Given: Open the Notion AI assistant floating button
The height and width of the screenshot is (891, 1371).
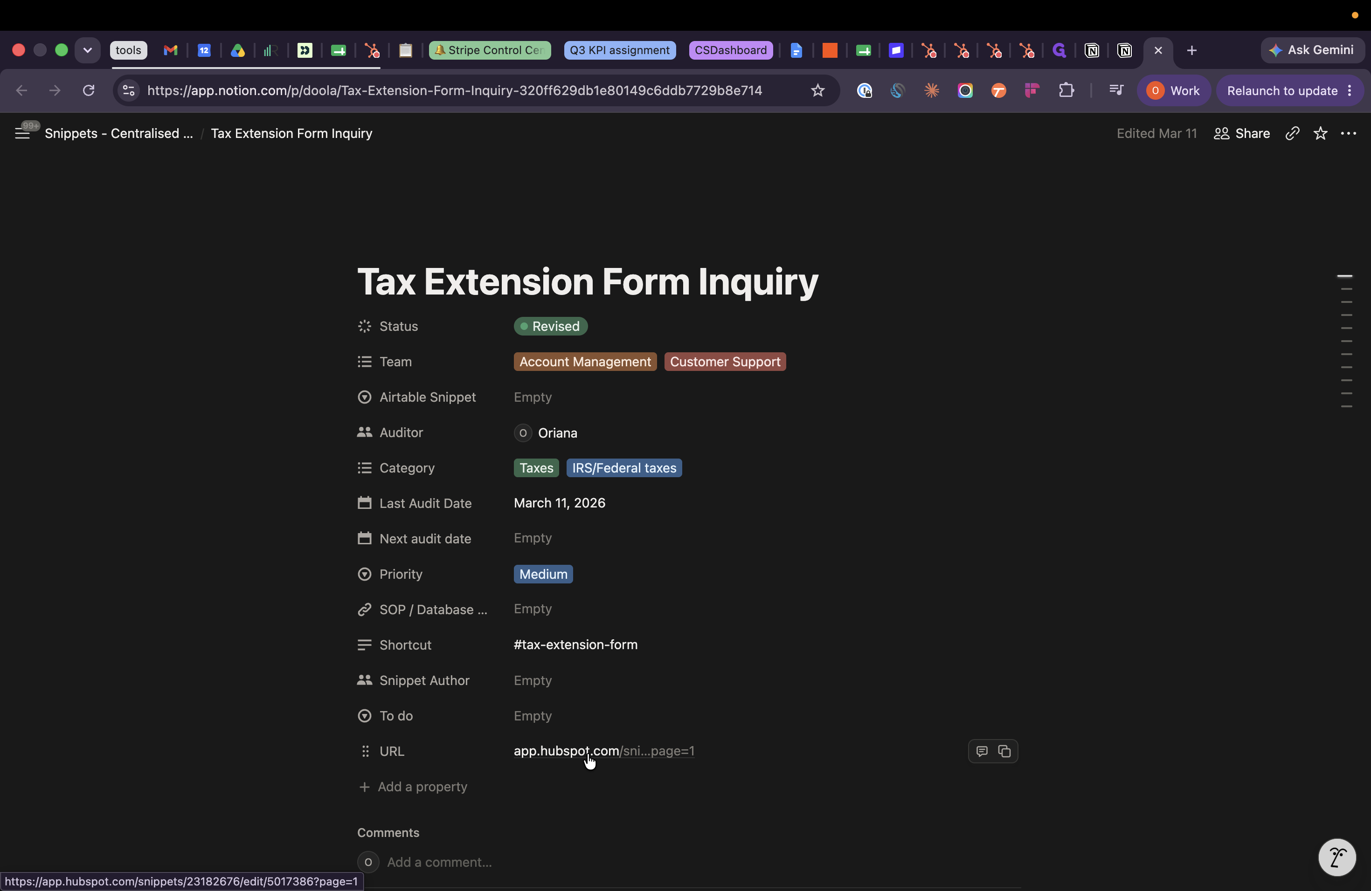Looking at the screenshot, I should (1337, 857).
